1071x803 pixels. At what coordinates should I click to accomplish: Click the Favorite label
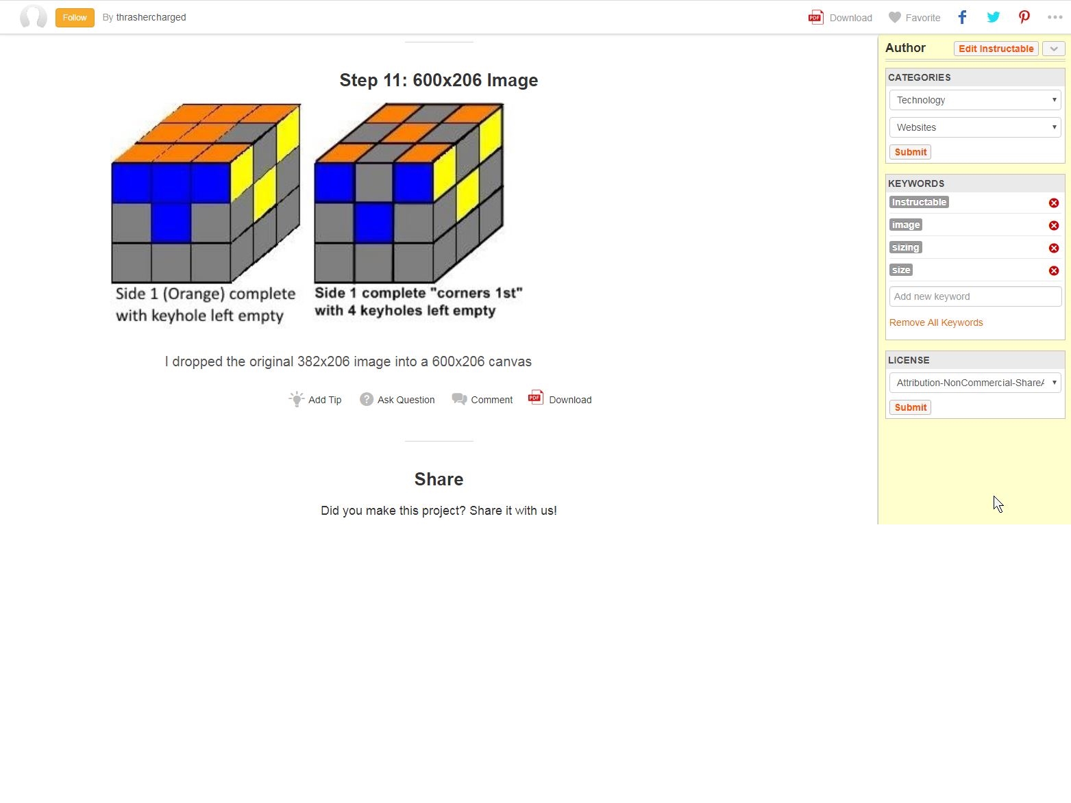(x=922, y=18)
